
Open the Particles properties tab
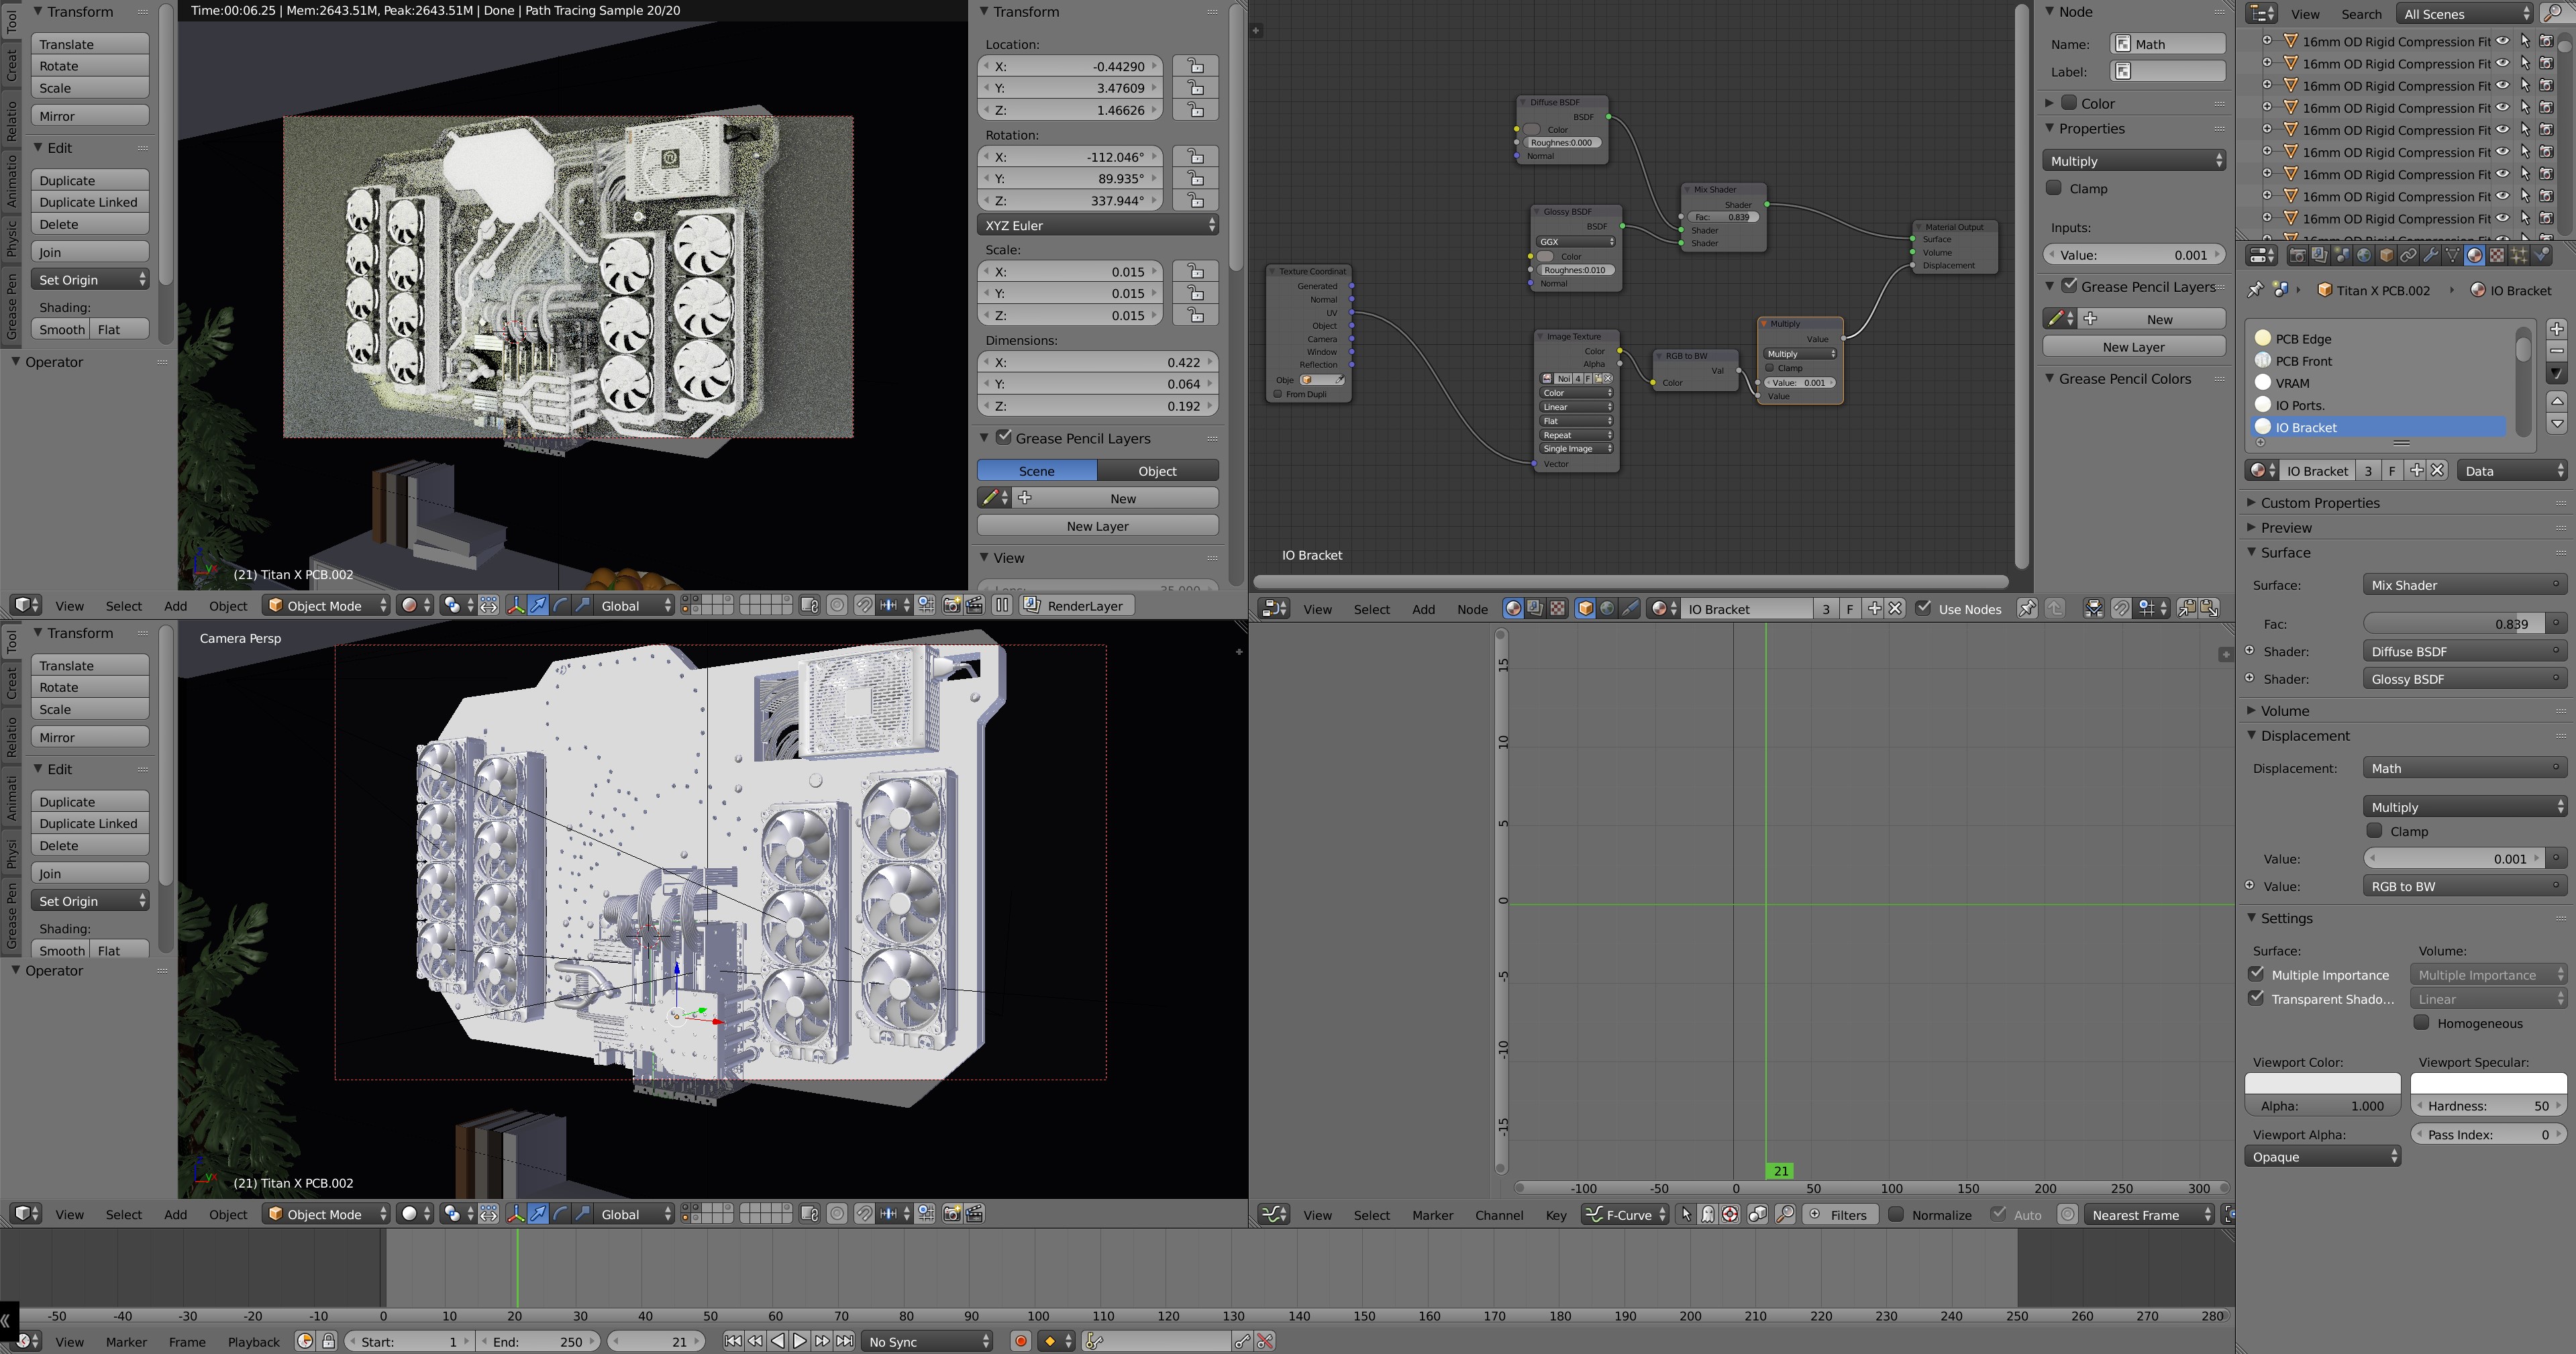(x=2518, y=256)
